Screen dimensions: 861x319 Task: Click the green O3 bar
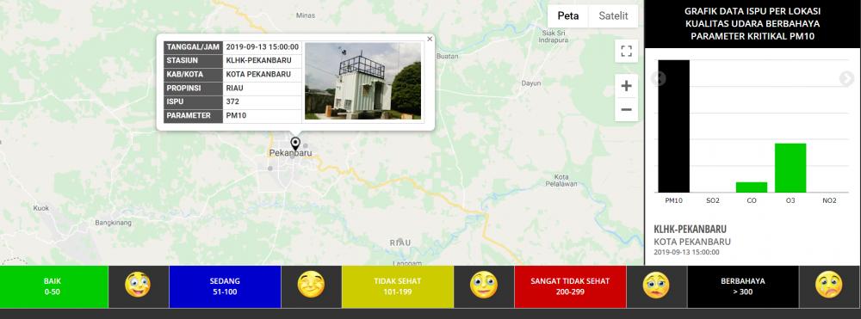pos(790,168)
